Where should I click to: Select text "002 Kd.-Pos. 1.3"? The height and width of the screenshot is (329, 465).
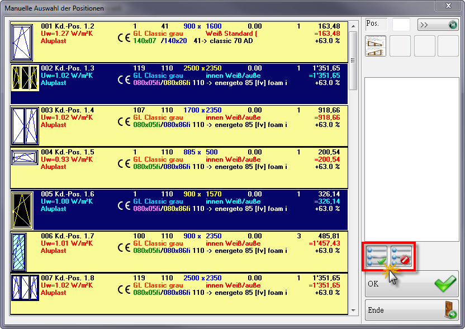(68, 68)
